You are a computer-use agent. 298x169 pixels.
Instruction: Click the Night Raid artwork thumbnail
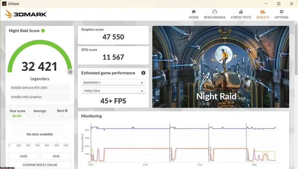[x=221, y=67]
